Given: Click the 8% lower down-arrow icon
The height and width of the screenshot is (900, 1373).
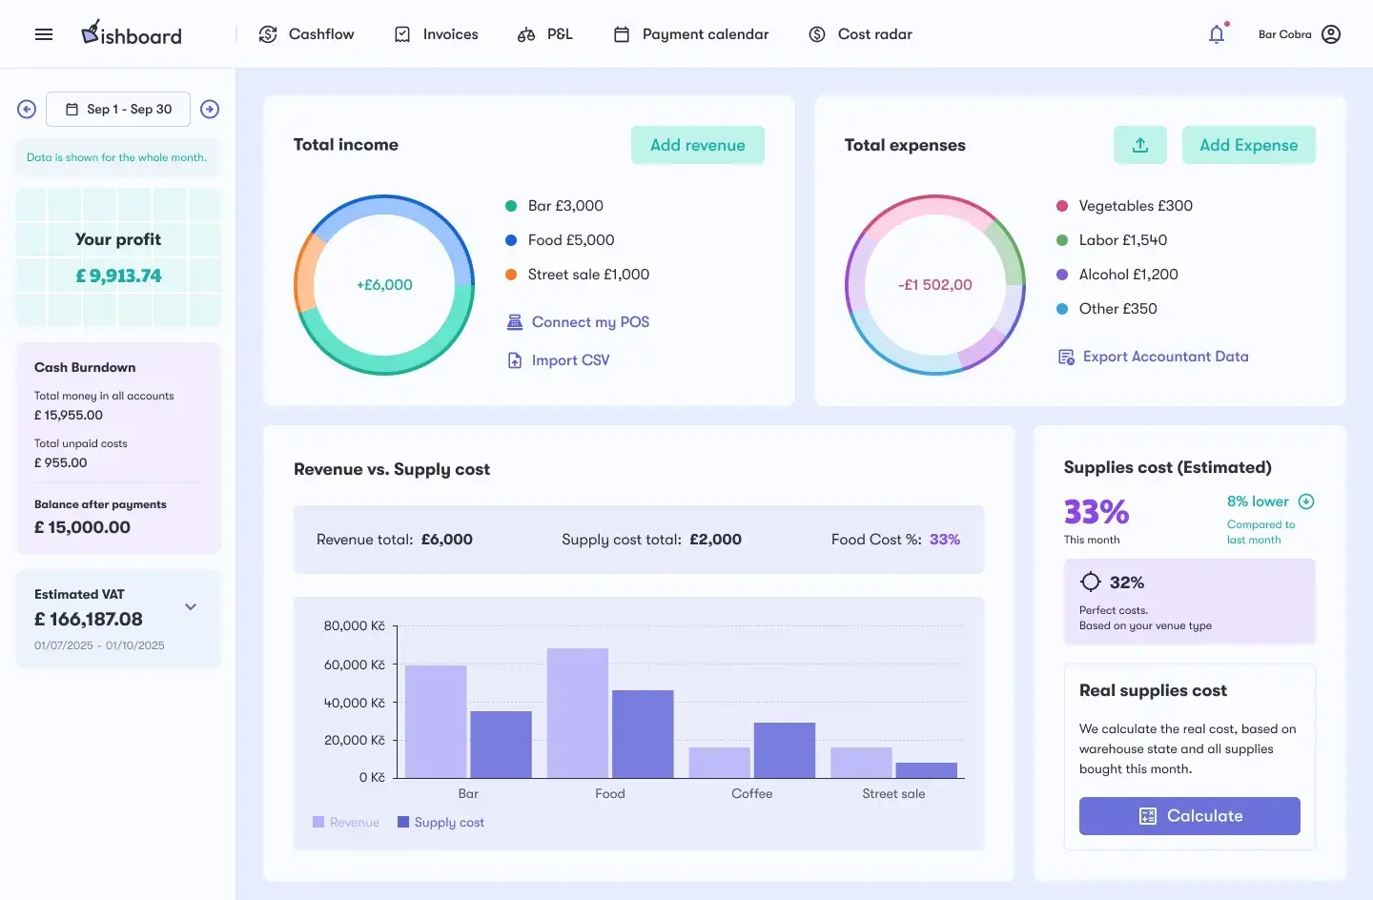Looking at the screenshot, I should [x=1306, y=501].
